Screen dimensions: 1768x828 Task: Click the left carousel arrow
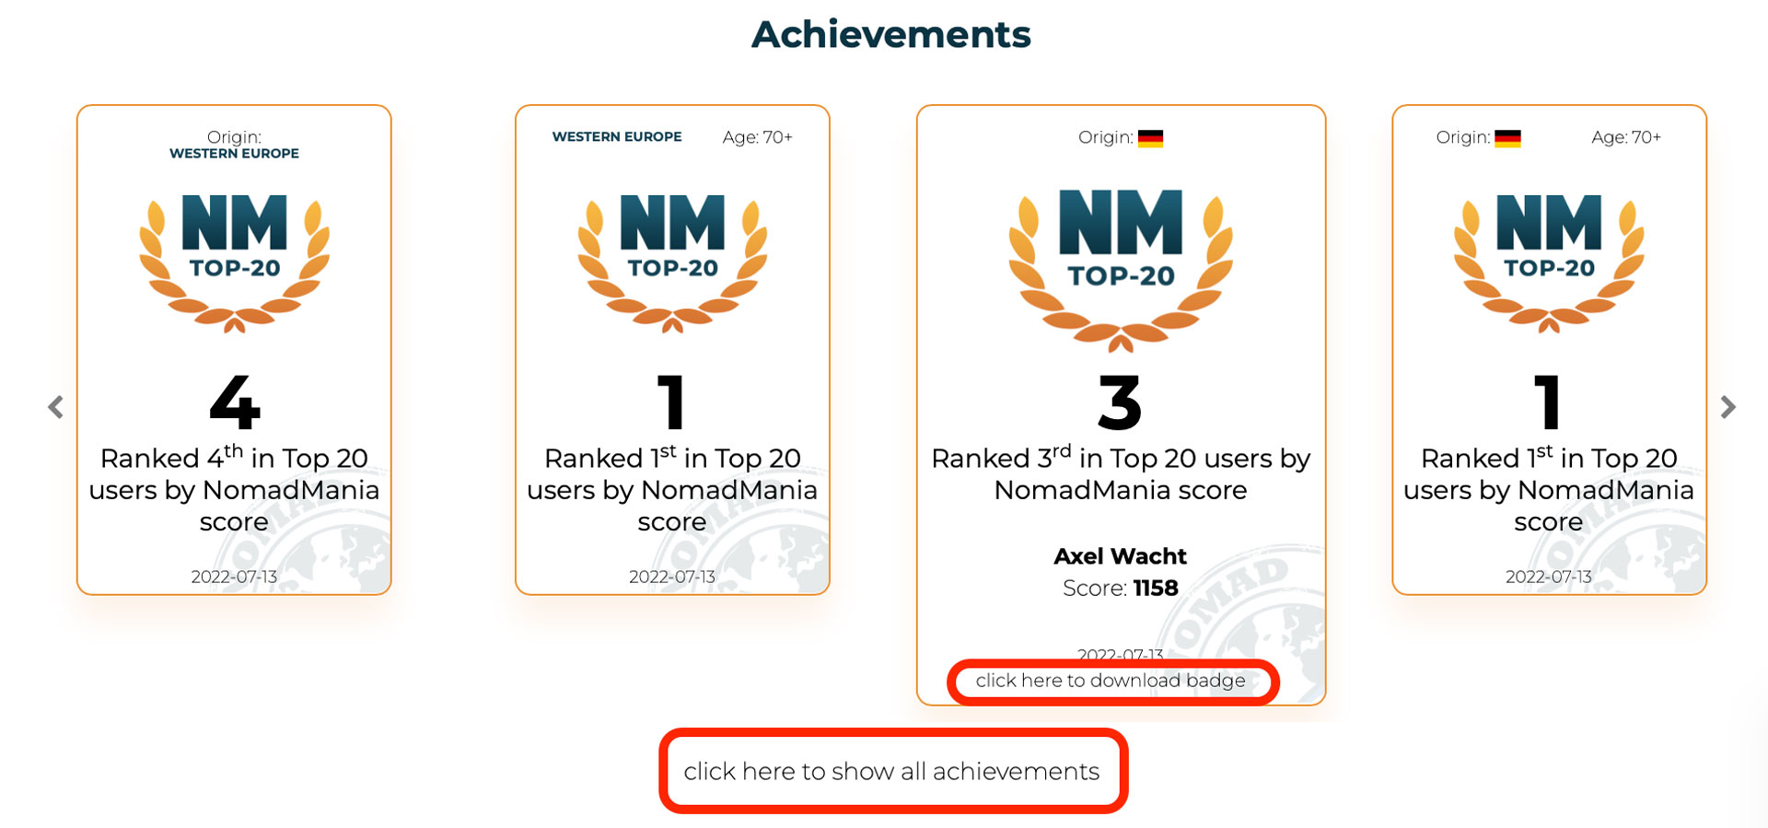(56, 407)
